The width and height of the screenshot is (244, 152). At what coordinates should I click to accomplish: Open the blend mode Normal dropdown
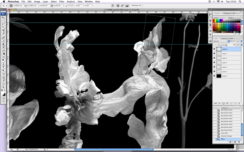tap(222, 41)
